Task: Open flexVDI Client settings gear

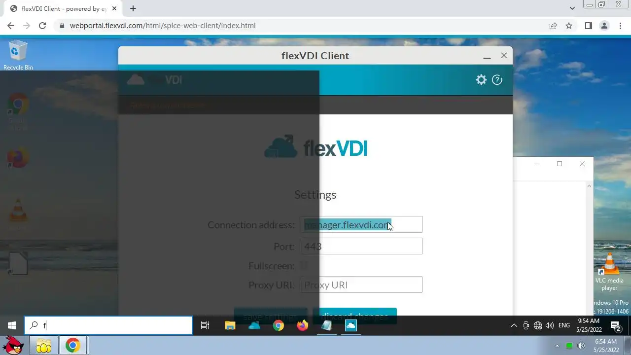Action: pyautogui.click(x=481, y=80)
